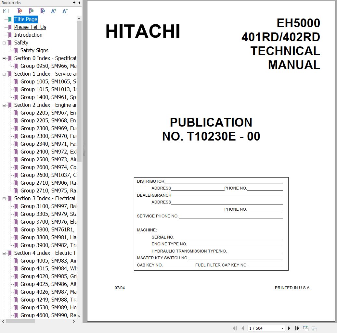Viewport: 337px width, 333px height.
Task: Increase bookmark text size (A+)
Action: point(54,11)
